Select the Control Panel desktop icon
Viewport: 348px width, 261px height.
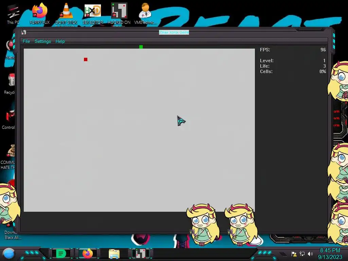(x=9, y=119)
